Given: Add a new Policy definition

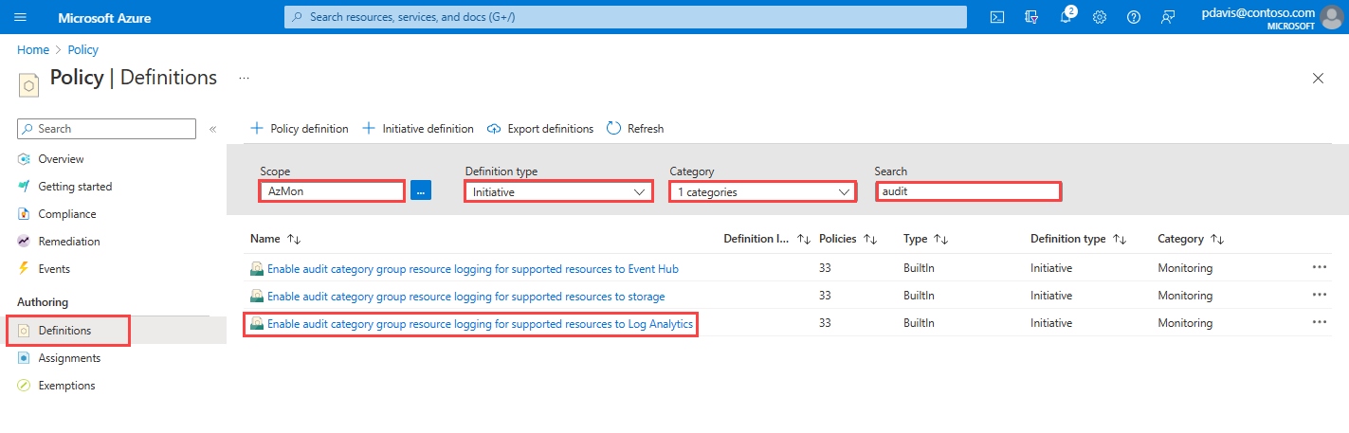Looking at the screenshot, I should coord(299,128).
